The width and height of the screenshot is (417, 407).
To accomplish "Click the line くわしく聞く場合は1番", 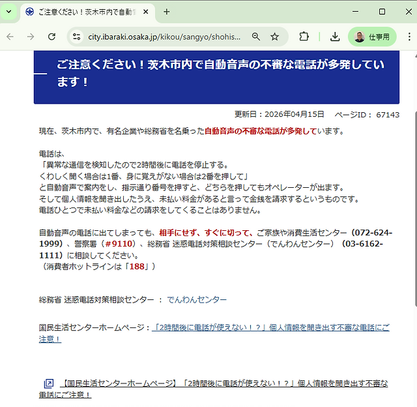I will pos(144,177).
